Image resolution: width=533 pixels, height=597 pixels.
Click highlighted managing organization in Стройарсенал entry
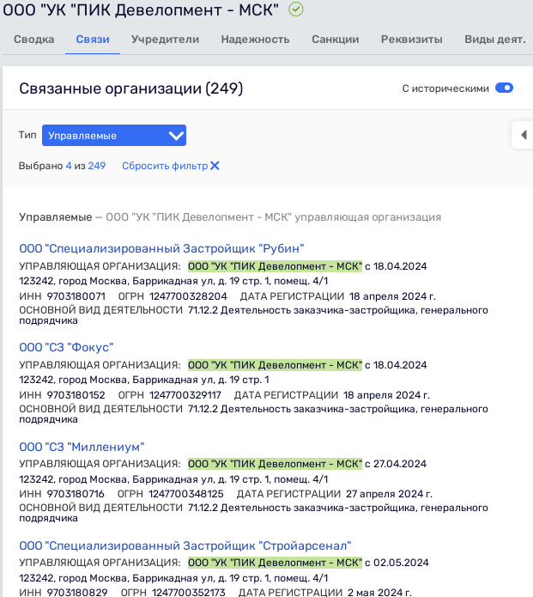[x=275, y=563]
